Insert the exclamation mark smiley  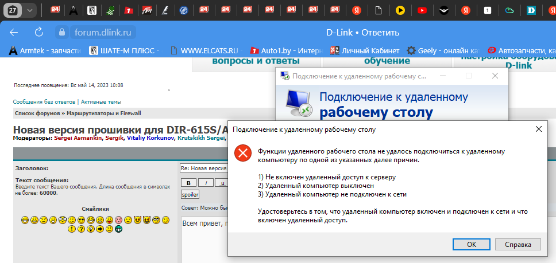[x=72, y=229]
